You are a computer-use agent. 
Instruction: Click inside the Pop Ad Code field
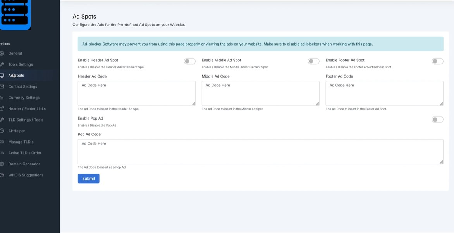coord(260,151)
